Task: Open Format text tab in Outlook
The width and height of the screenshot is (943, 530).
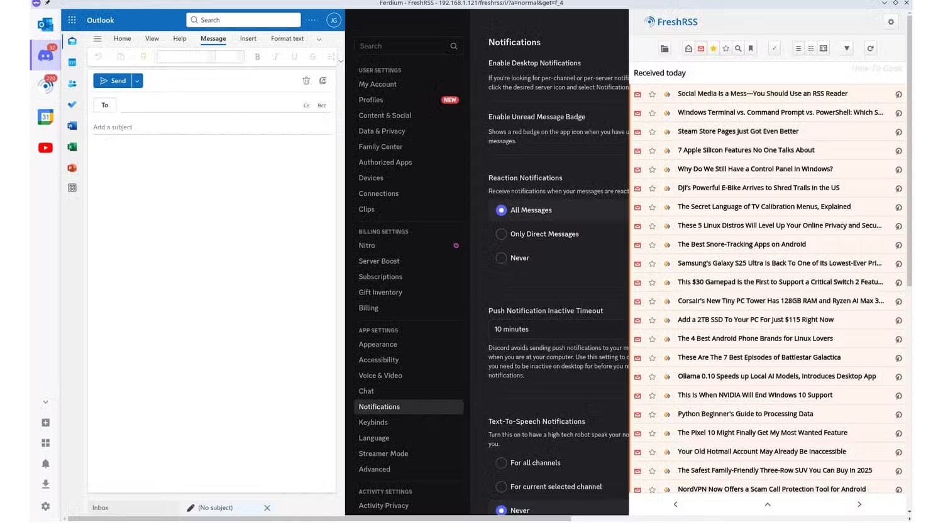Action: click(287, 38)
